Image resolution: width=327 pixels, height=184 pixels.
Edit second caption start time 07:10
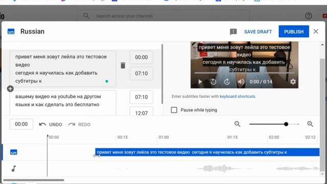tap(142, 97)
